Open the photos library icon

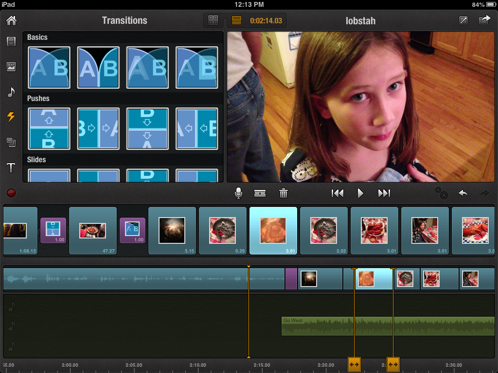pyautogui.click(x=11, y=67)
